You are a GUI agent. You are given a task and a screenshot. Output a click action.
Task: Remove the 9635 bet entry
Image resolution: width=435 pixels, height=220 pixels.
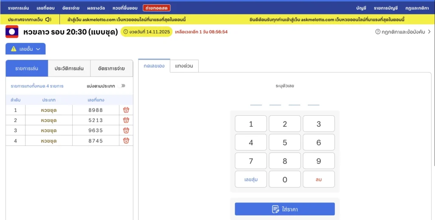(126, 130)
